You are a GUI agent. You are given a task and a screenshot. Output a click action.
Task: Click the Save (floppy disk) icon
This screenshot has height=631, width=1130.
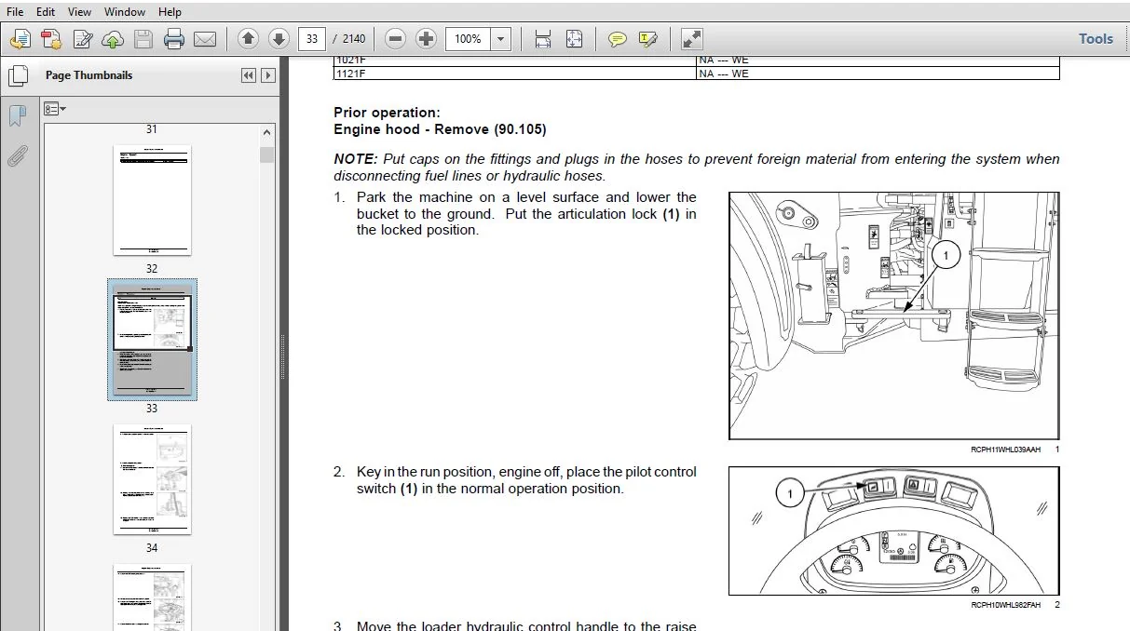(143, 39)
